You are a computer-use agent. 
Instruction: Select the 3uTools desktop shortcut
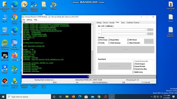tap(5, 69)
